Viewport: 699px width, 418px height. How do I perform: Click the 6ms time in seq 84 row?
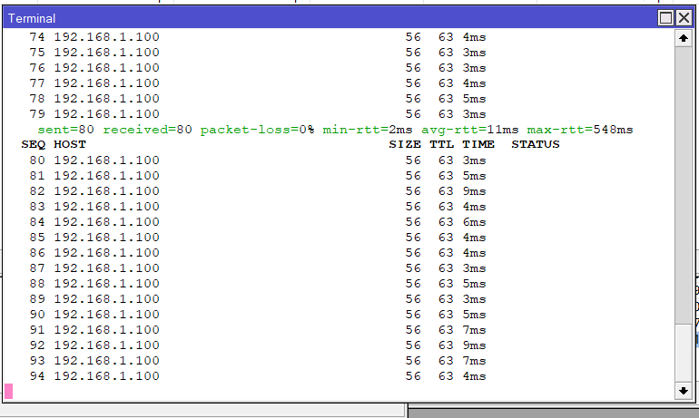point(474,222)
